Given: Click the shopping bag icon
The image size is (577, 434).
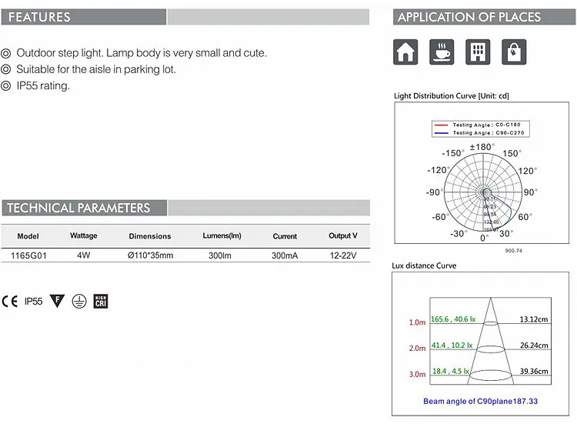Looking at the screenshot, I should [x=513, y=52].
